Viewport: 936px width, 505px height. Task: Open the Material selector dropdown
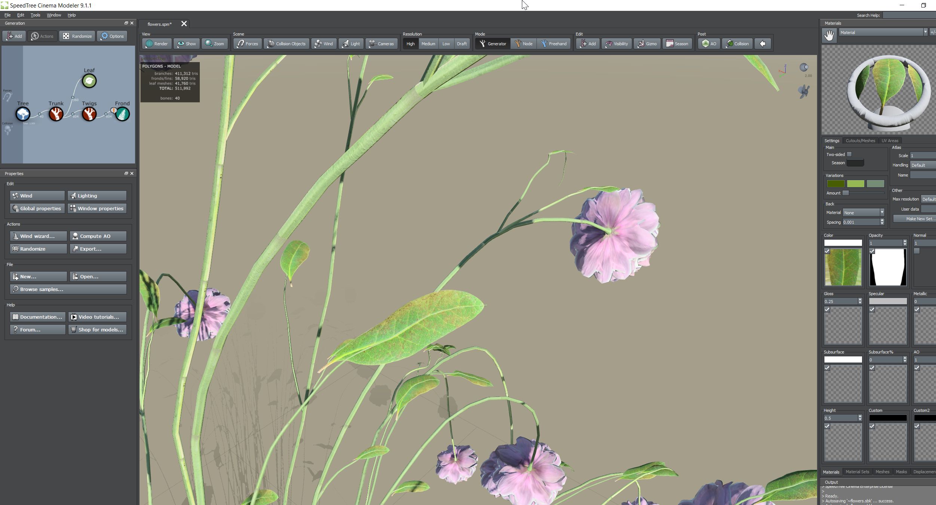[883, 33]
